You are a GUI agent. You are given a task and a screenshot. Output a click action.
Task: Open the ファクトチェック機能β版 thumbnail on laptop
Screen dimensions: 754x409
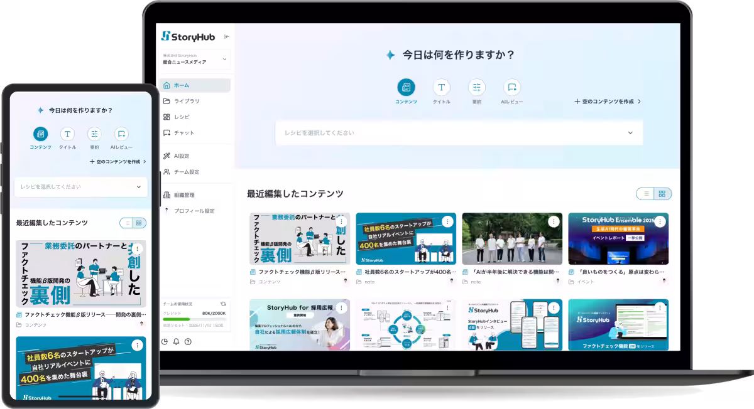[300, 238]
